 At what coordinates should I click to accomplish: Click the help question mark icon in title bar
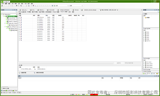8,2
